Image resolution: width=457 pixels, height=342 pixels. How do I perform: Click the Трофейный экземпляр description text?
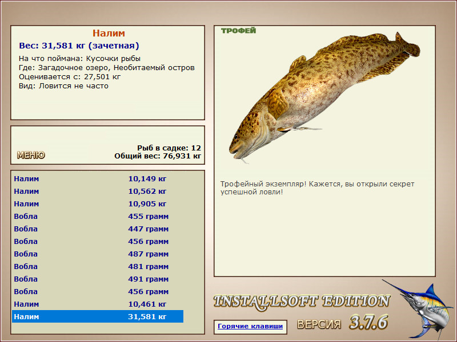[317, 188]
